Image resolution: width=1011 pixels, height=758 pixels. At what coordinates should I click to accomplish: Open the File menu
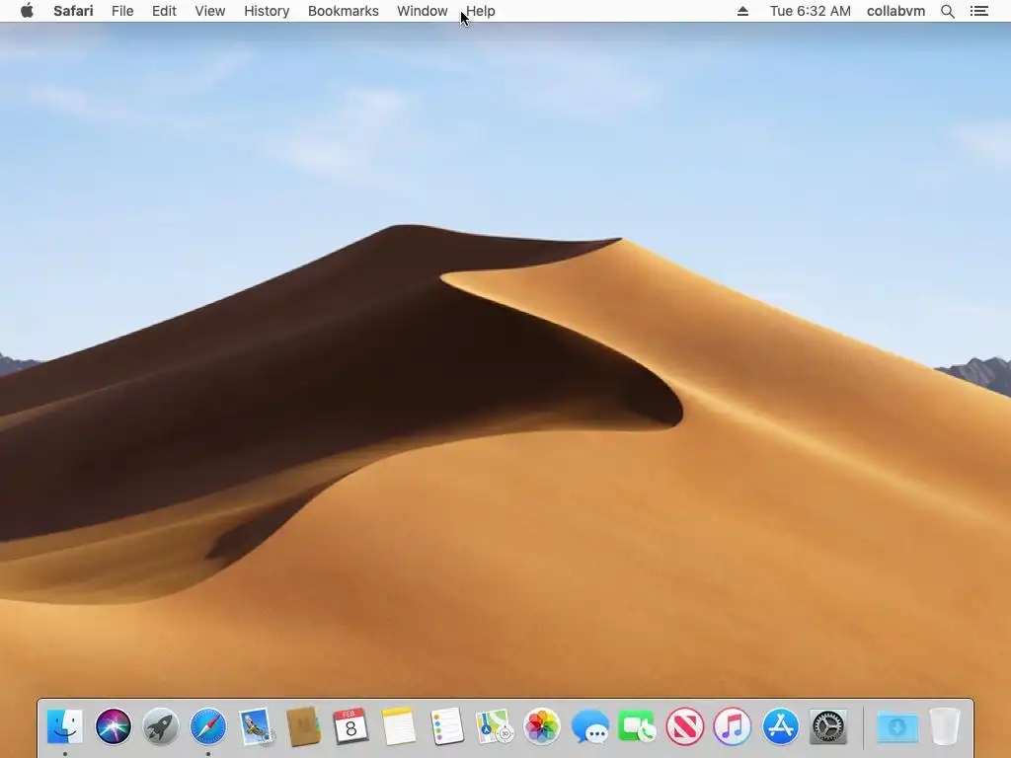[x=122, y=11]
